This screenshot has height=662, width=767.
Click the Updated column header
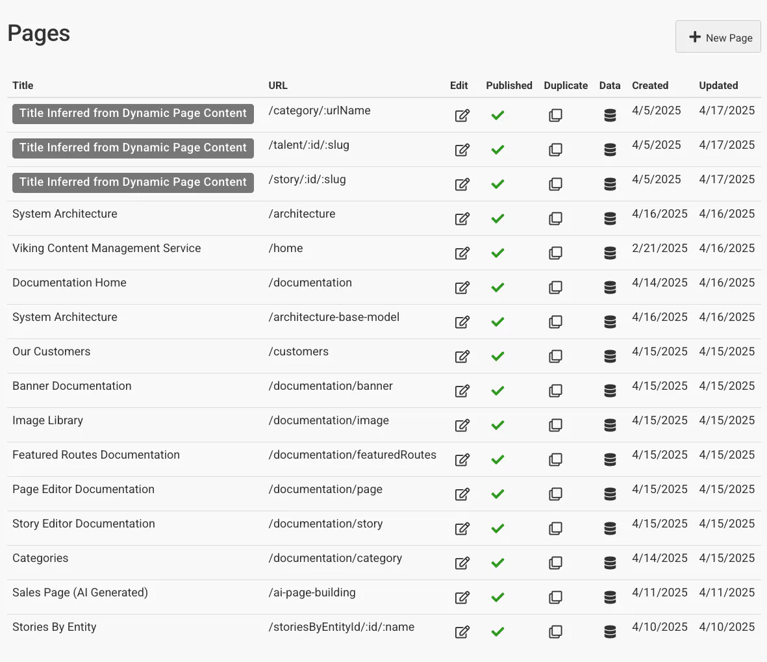point(718,85)
